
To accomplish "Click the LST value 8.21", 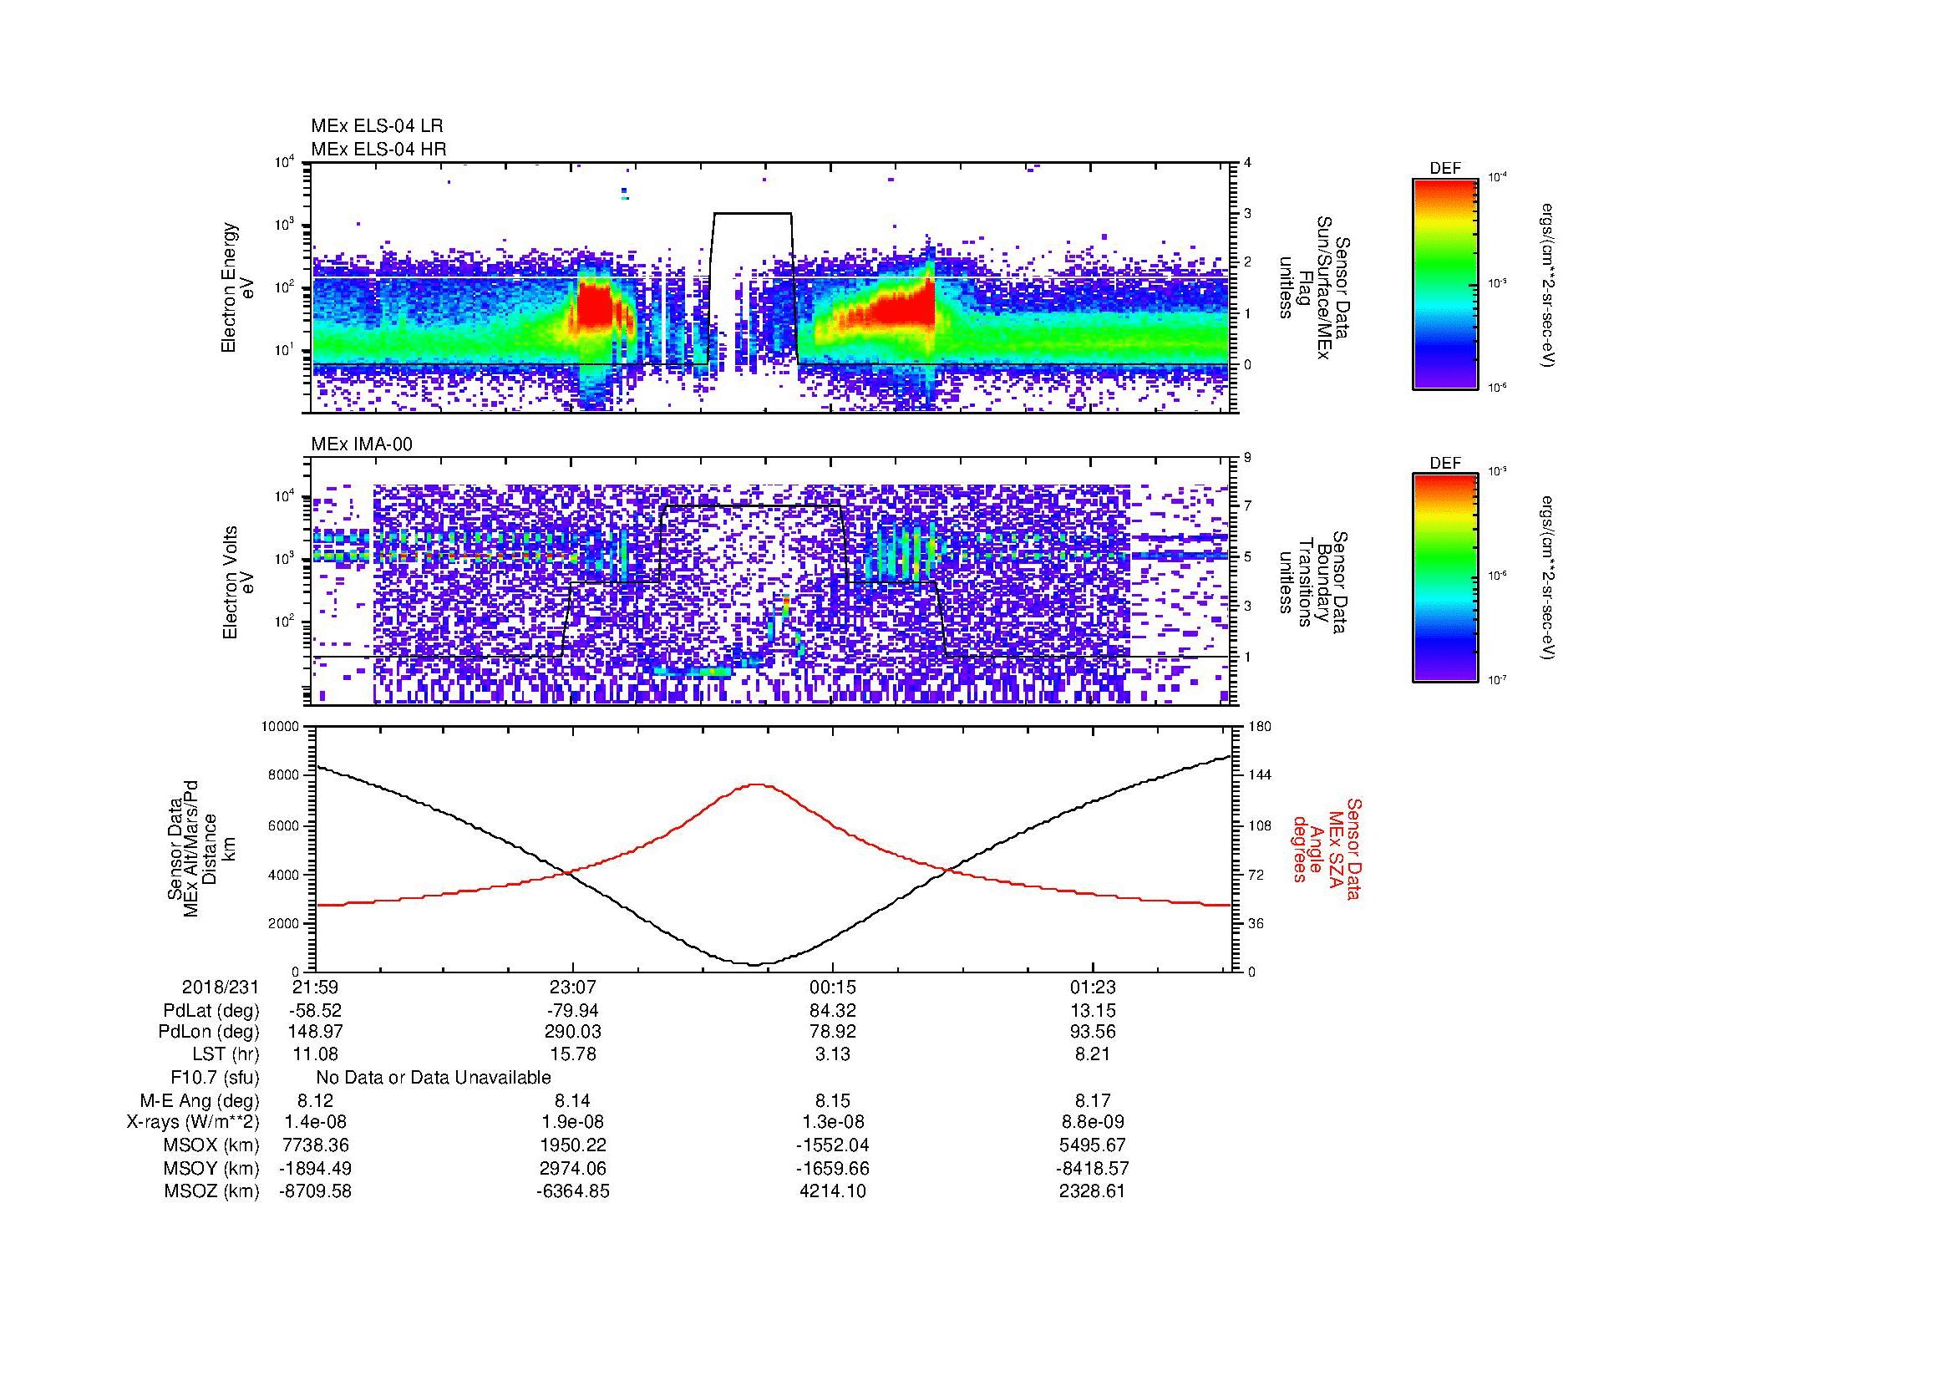I will tap(1092, 1054).
